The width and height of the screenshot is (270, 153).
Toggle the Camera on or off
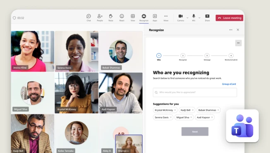click(x=180, y=18)
